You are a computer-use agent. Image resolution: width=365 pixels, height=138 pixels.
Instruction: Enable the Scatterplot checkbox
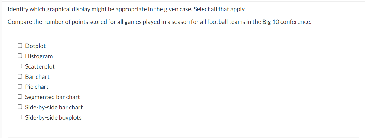[x=20, y=66]
